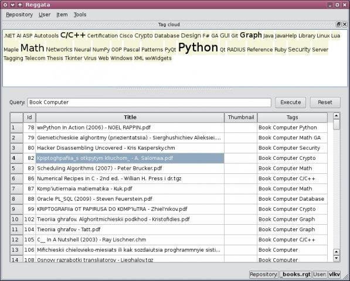Click tags cell 'Book Computer Database'
Viewport: 350px width, 281px height.
[292, 199]
